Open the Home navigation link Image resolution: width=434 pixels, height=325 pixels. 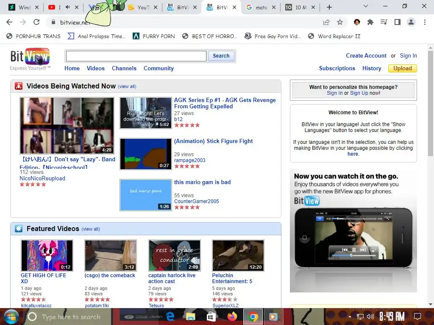point(72,68)
